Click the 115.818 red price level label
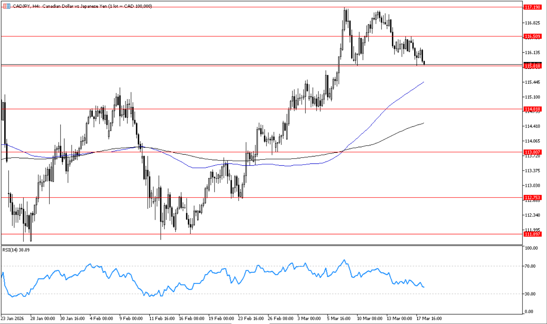This screenshot has width=547, height=324. [x=532, y=66]
